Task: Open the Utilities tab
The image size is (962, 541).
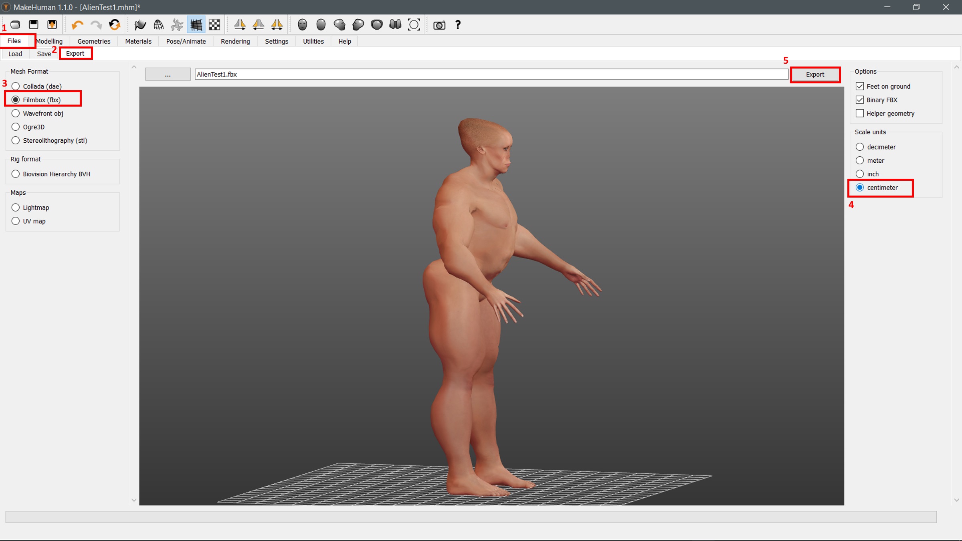Action: [313, 41]
